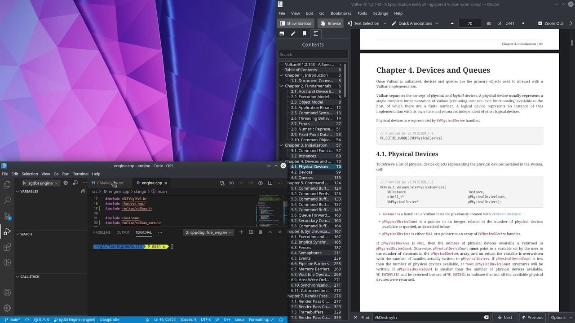Close the Okular find bar
Screen dimensions: 575x323
355,317
